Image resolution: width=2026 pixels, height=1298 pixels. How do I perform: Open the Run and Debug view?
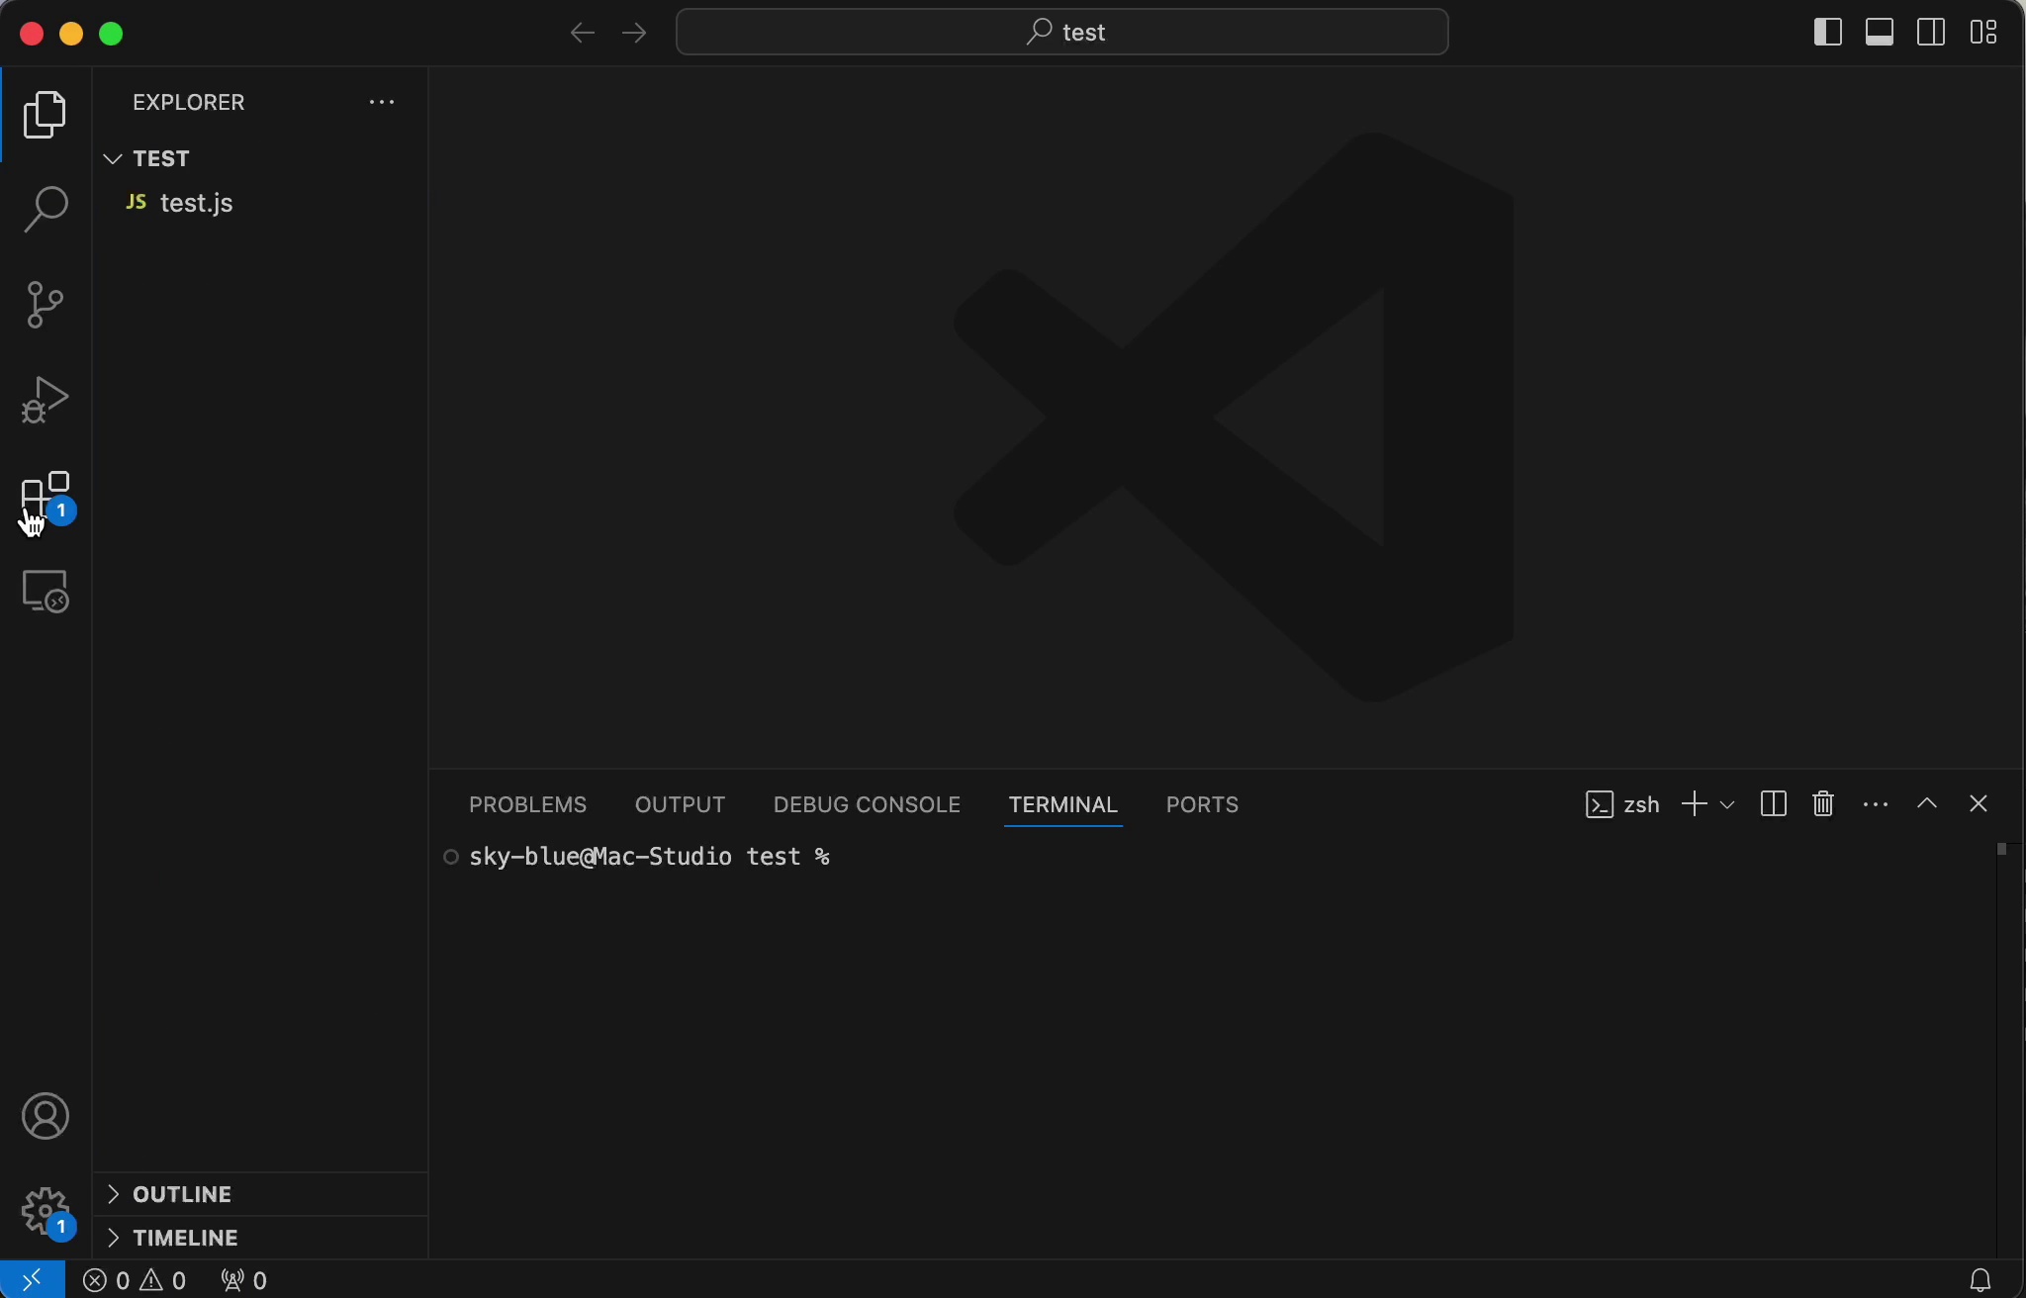[x=46, y=400]
